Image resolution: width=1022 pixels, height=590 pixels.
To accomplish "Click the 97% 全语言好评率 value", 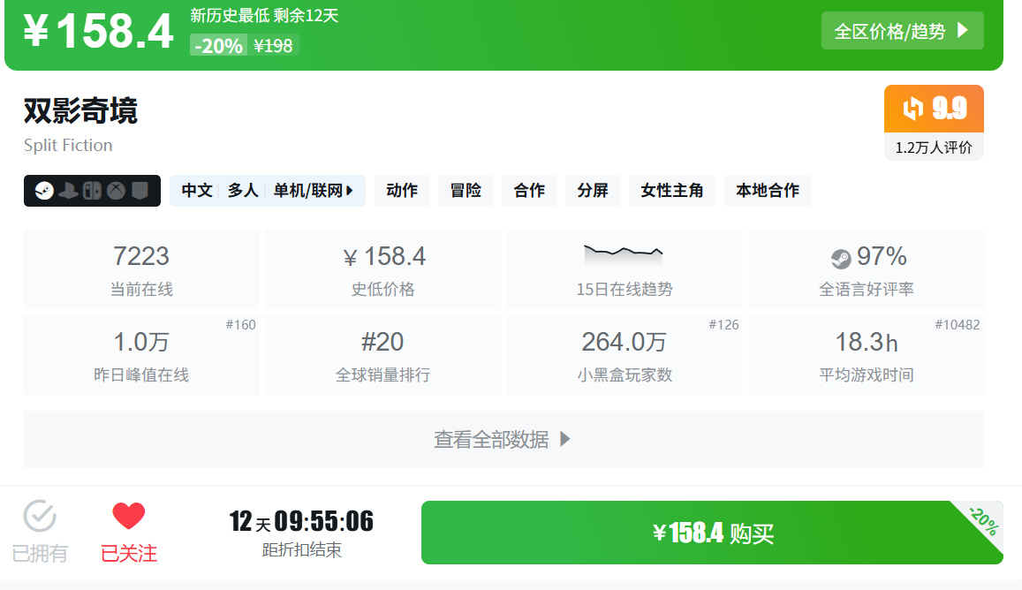I will click(882, 257).
